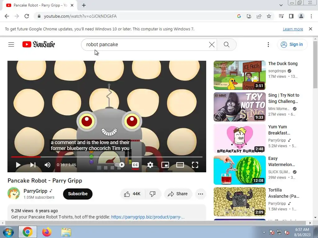Go back in browser history

[7, 16]
